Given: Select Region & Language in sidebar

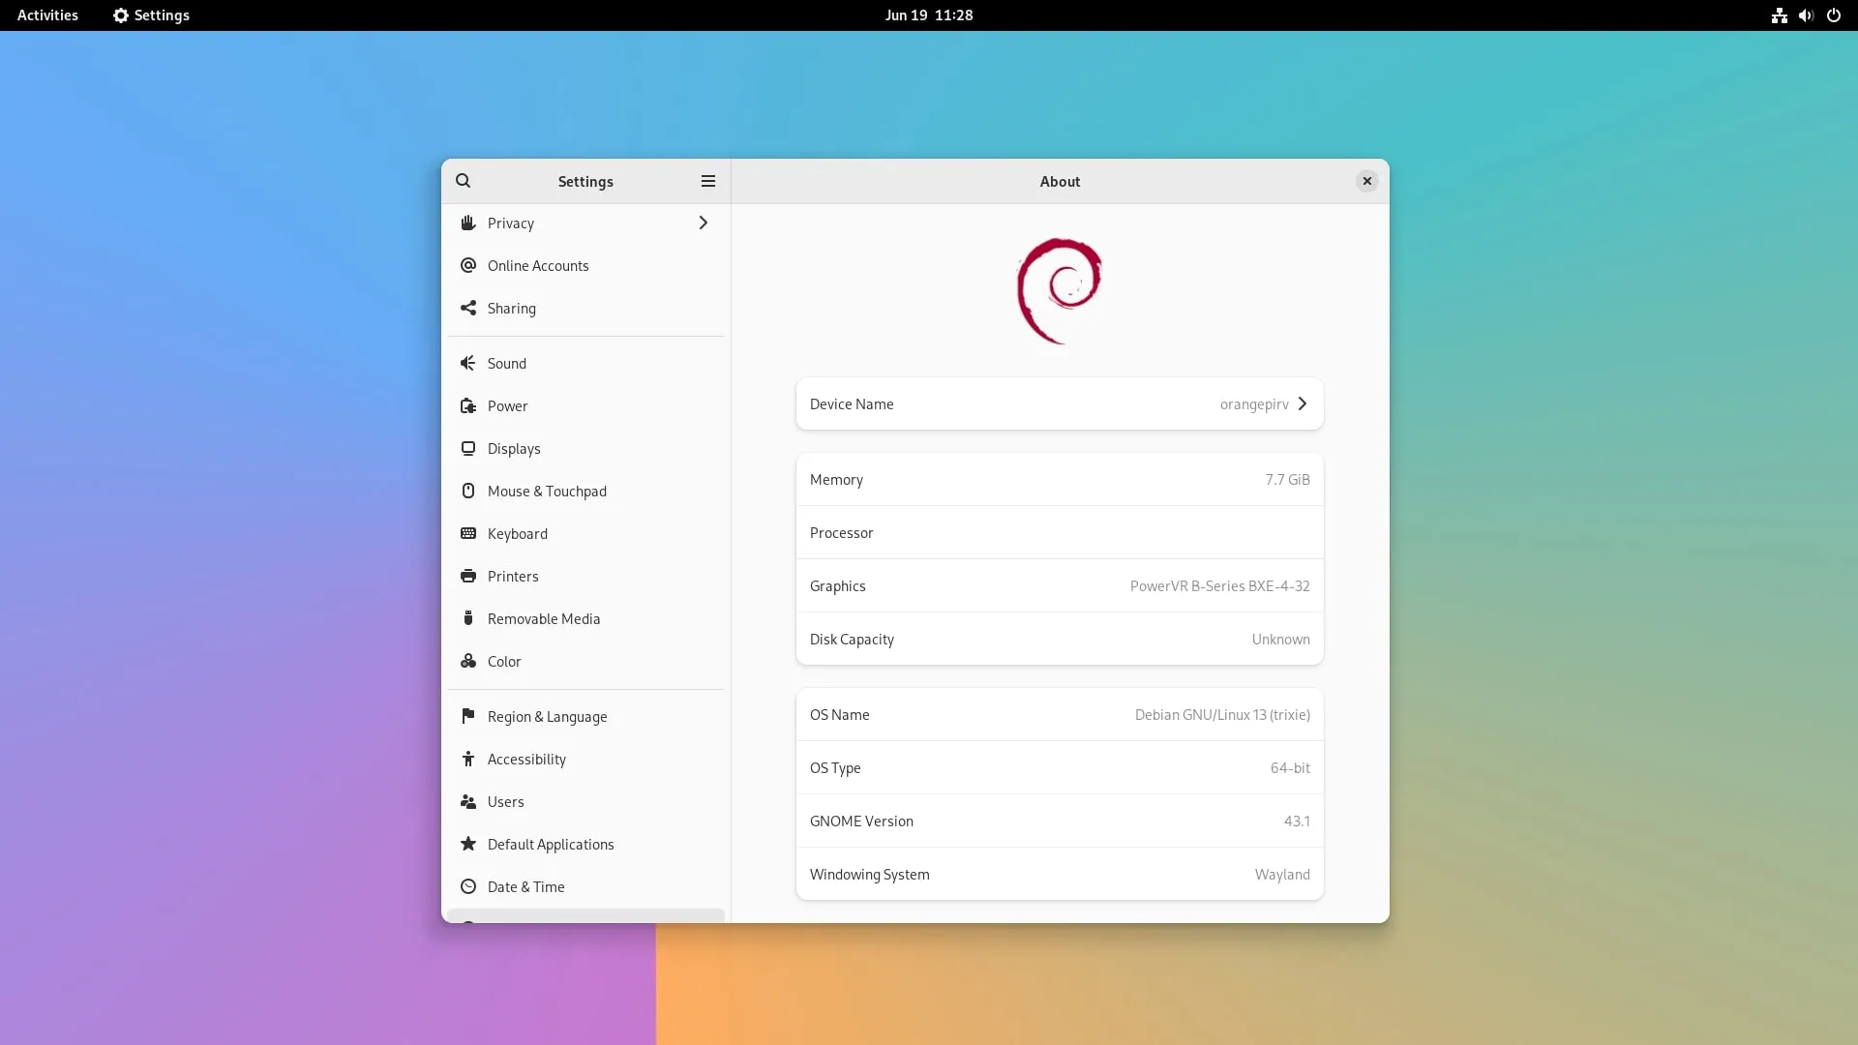Looking at the screenshot, I should tap(547, 716).
